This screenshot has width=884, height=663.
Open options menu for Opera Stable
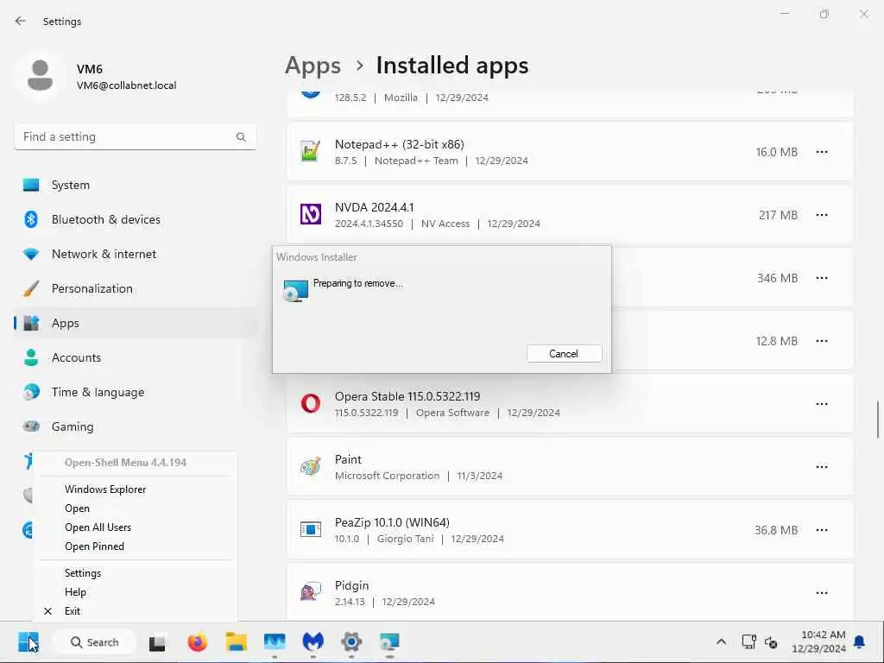point(822,404)
